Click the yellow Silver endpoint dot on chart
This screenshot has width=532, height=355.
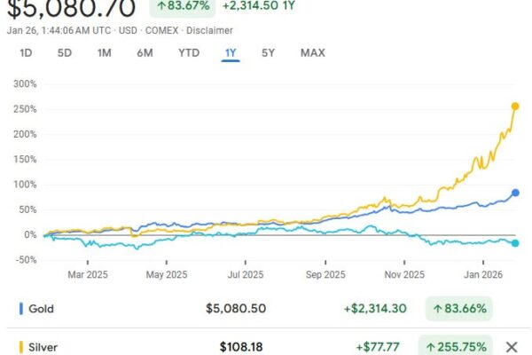coord(515,106)
